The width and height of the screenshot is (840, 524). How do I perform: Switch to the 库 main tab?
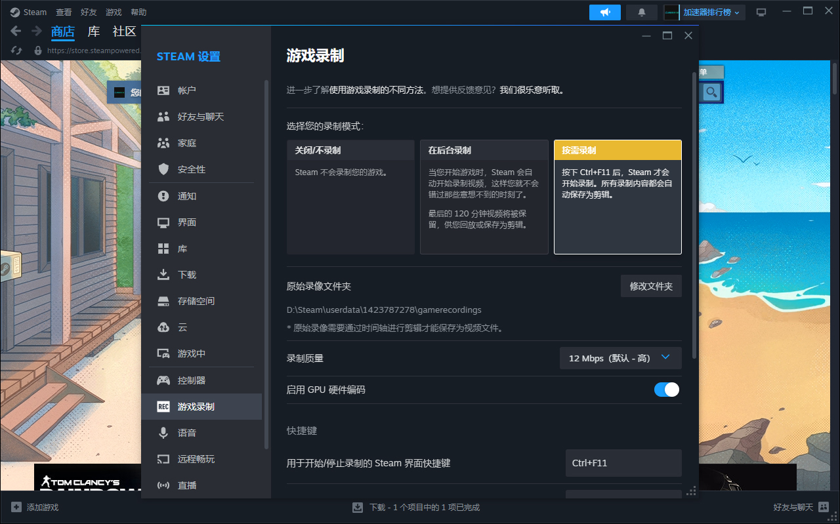click(94, 31)
